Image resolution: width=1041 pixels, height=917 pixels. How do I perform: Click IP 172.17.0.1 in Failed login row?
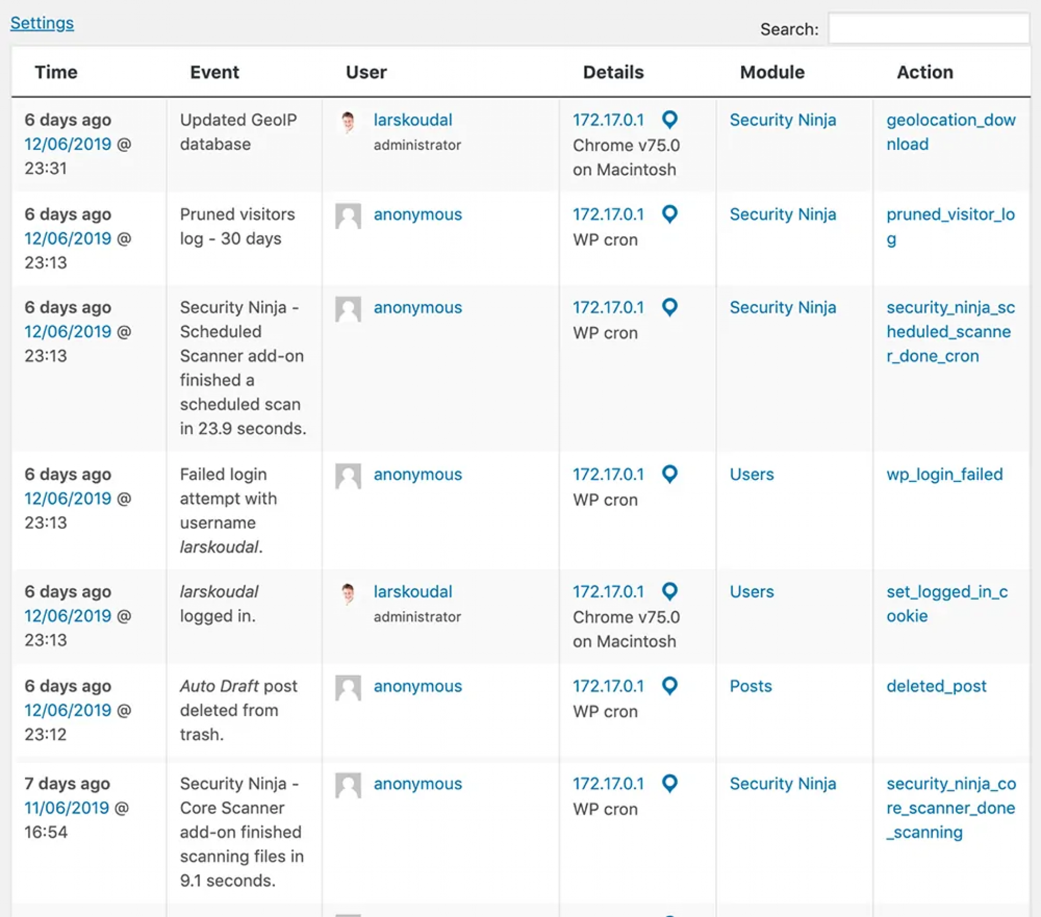[608, 475]
